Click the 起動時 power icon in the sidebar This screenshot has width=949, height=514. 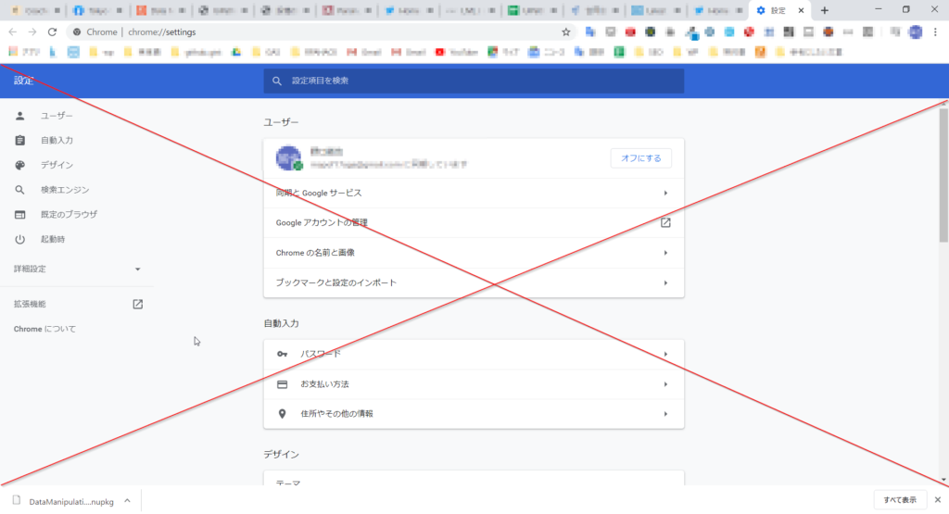point(20,240)
